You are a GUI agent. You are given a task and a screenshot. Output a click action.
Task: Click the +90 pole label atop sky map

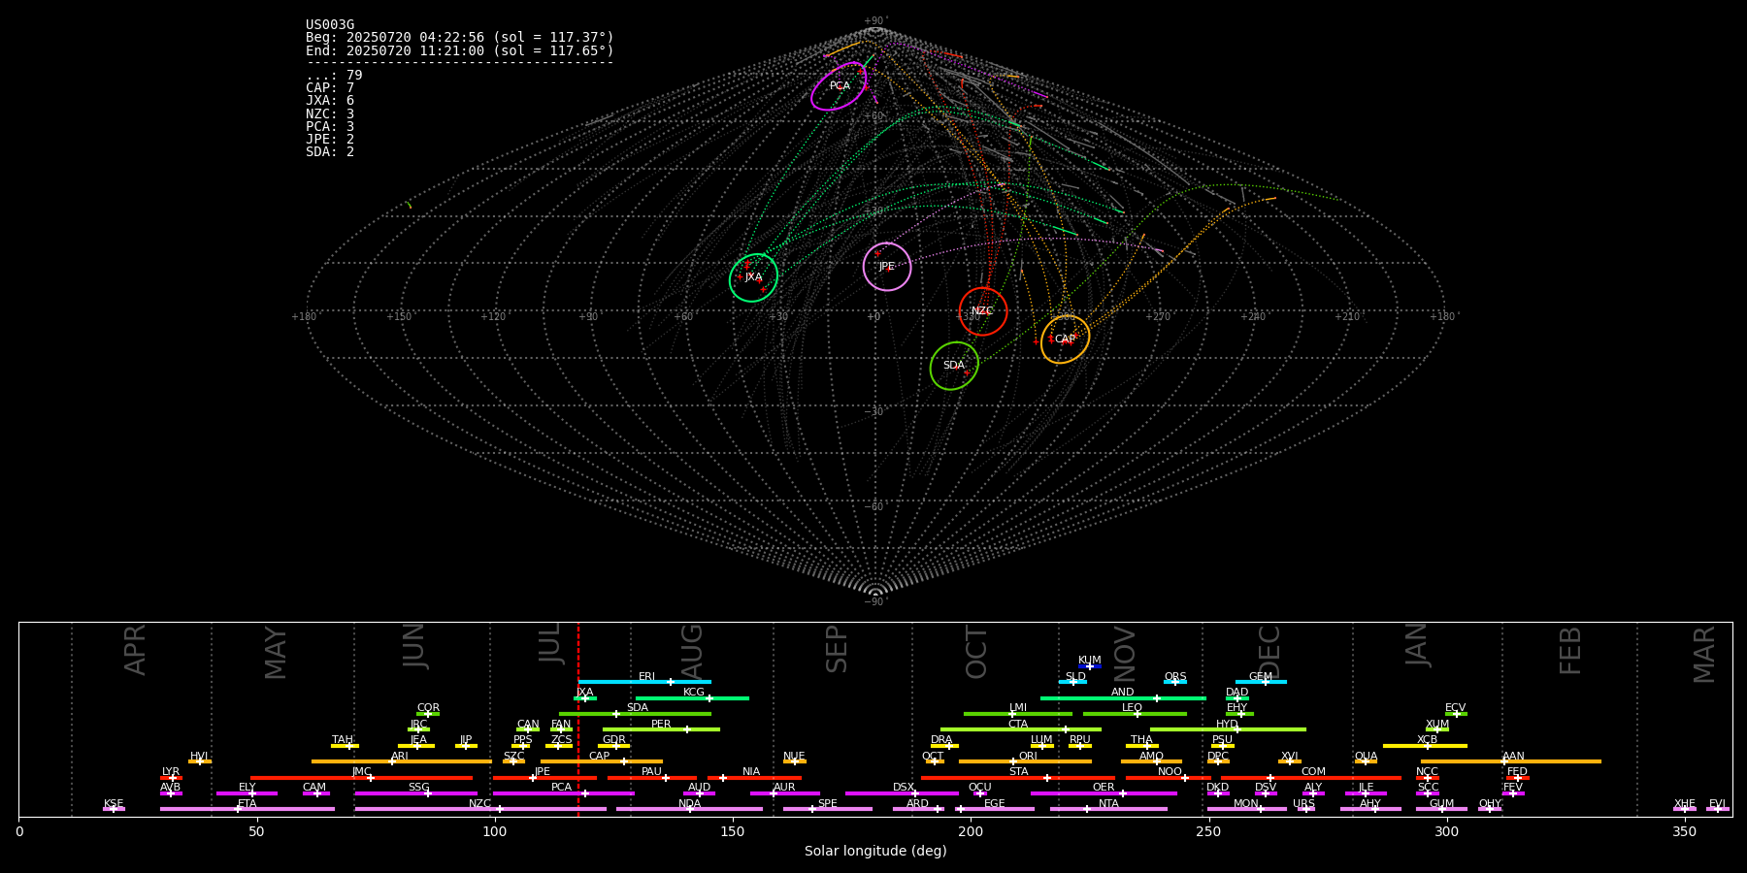tap(874, 20)
